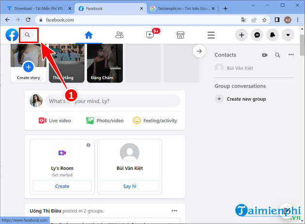Expand the Chrome tab search chevron
Screen dimensions: 305x224
(x=253, y=5)
